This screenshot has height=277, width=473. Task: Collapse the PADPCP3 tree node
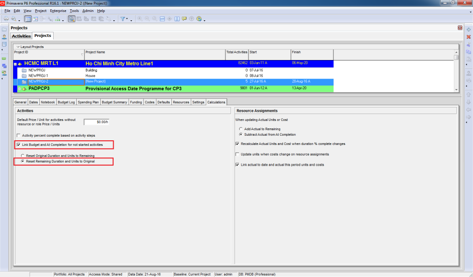click(x=19, y=89)
